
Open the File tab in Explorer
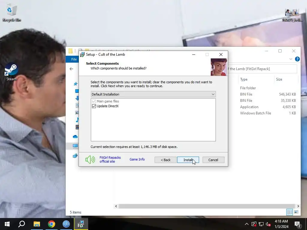click(74, 59)
